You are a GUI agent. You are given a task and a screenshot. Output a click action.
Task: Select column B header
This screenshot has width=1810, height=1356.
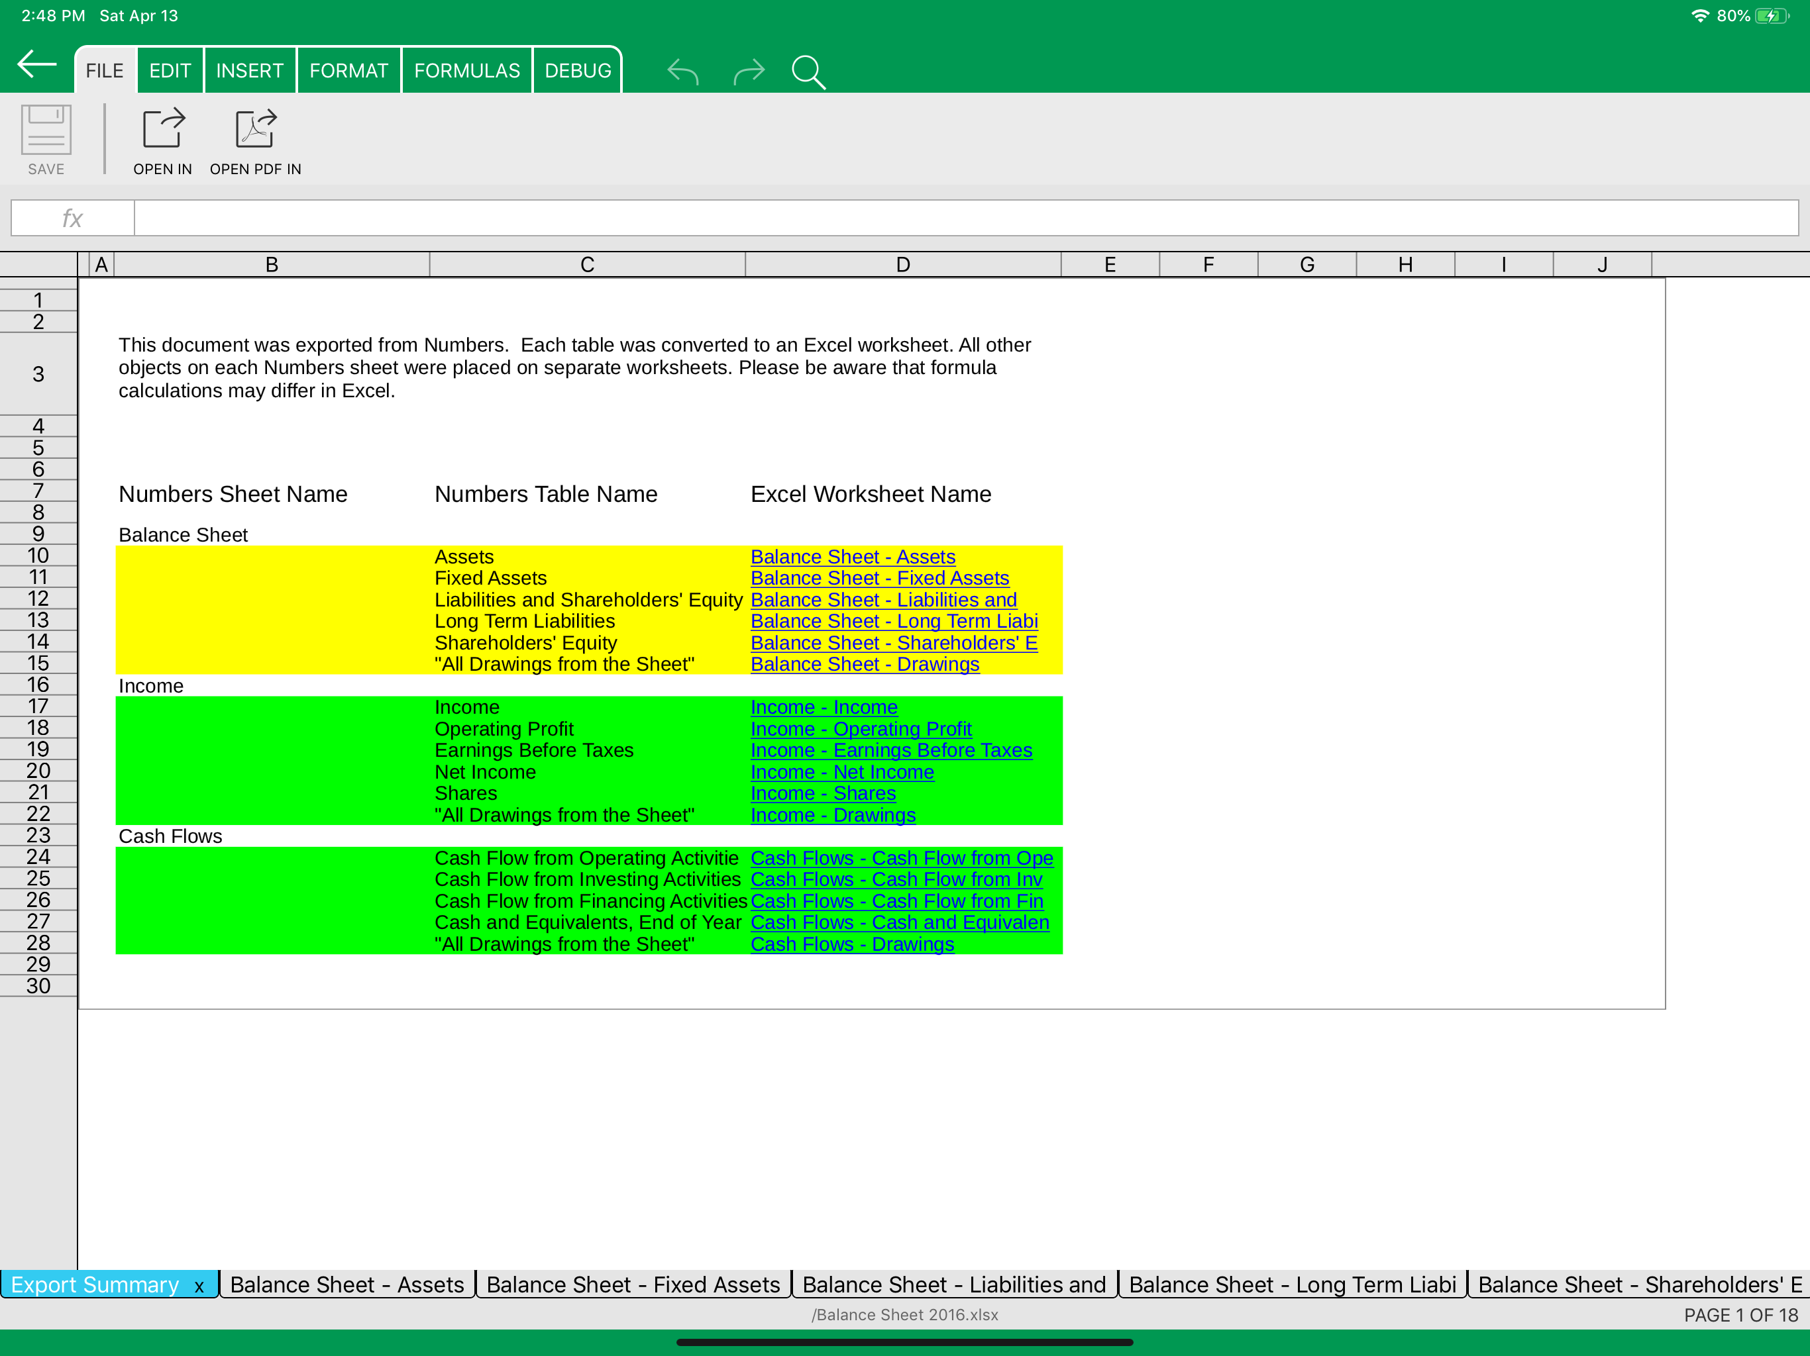(x=272, y=265)
